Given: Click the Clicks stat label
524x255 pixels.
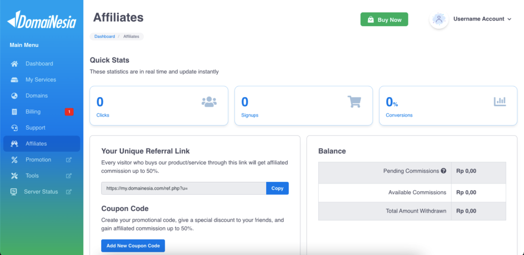Looking at the screenshot, I should (x=103, y=115).
